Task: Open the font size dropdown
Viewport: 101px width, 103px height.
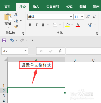Action: [x=82, y=17]
